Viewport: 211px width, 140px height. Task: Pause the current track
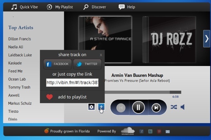coord(138,107)
